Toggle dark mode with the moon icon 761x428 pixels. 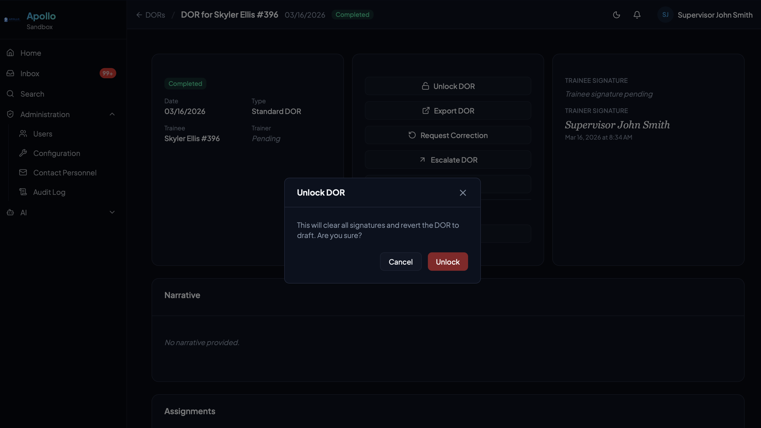(x=616, y=15)
